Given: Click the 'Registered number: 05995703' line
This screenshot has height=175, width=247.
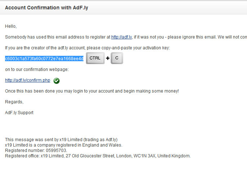Looking at the screenshot, I should (36, 151).
